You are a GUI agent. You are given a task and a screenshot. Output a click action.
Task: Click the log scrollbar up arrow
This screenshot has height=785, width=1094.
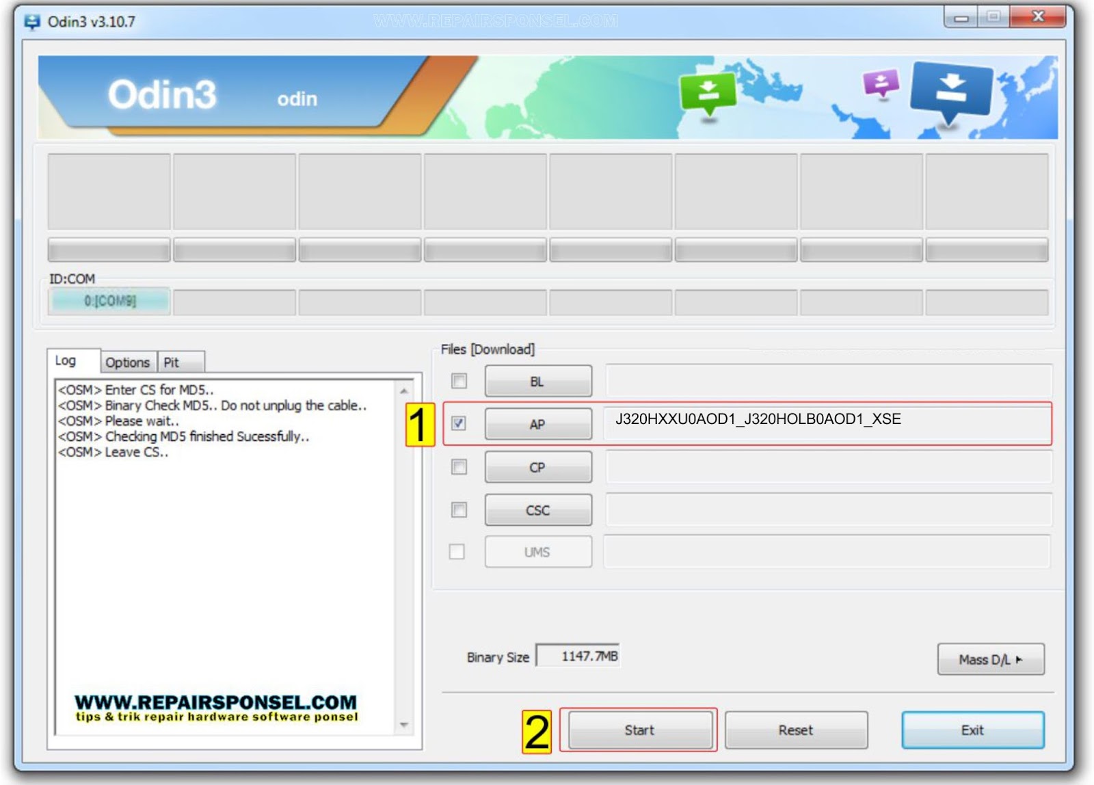tap(404, 391)
